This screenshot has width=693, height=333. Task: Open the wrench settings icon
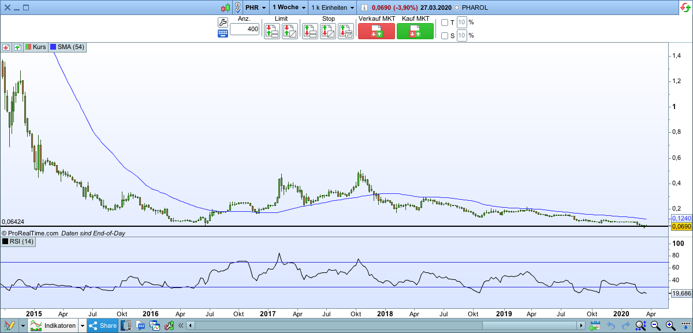(223, 23)
